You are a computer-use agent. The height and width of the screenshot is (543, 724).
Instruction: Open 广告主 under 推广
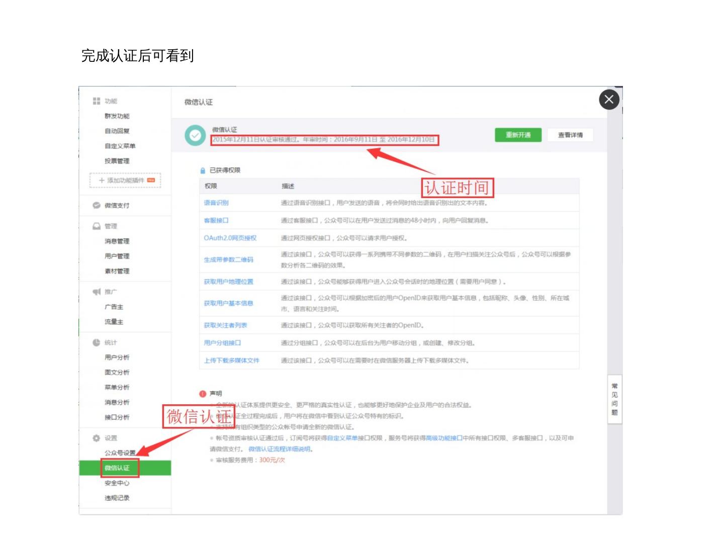tap(114, 307)
